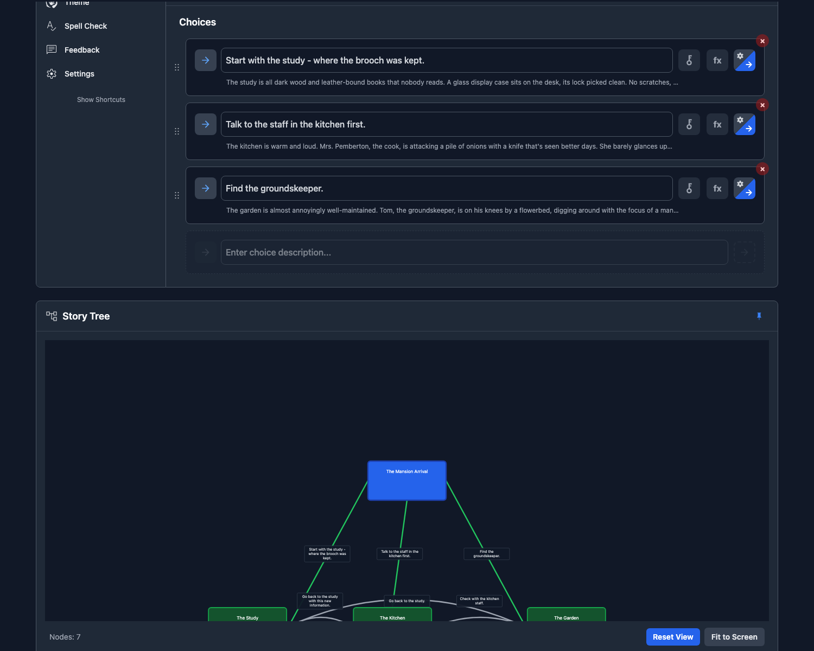Image resolution: width=814 pixels, height=651 pixels.
Task: Click the Feedback speech bubble icon
Action: click(52, 49)
